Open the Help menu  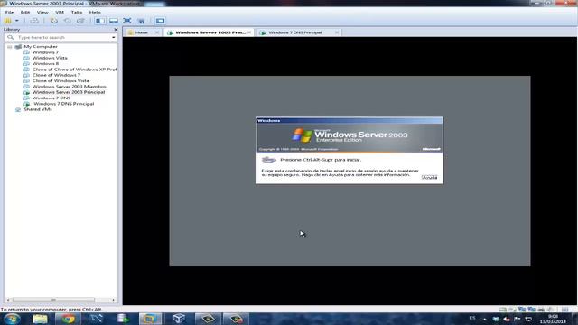coord(95,12)
